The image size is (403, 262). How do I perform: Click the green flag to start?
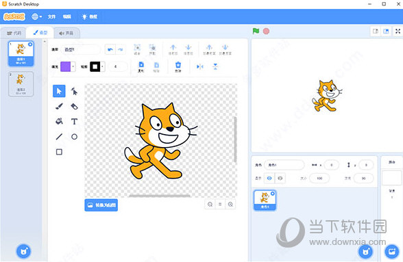coord(256,31)
